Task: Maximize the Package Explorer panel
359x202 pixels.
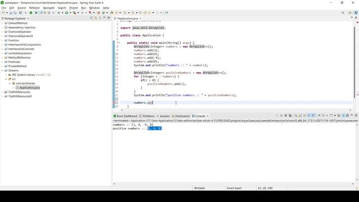Action: click(x=109, y=18)
